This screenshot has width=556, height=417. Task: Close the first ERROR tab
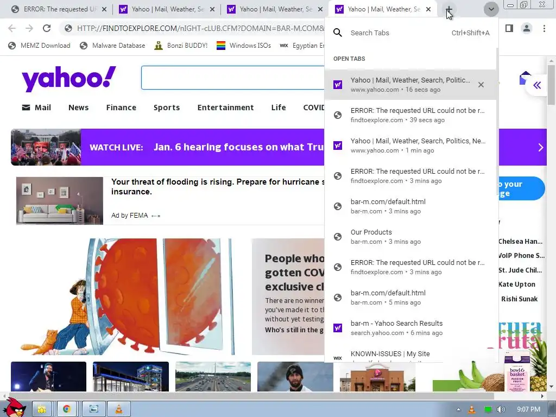pyautogui.click(x=104, y=9)
